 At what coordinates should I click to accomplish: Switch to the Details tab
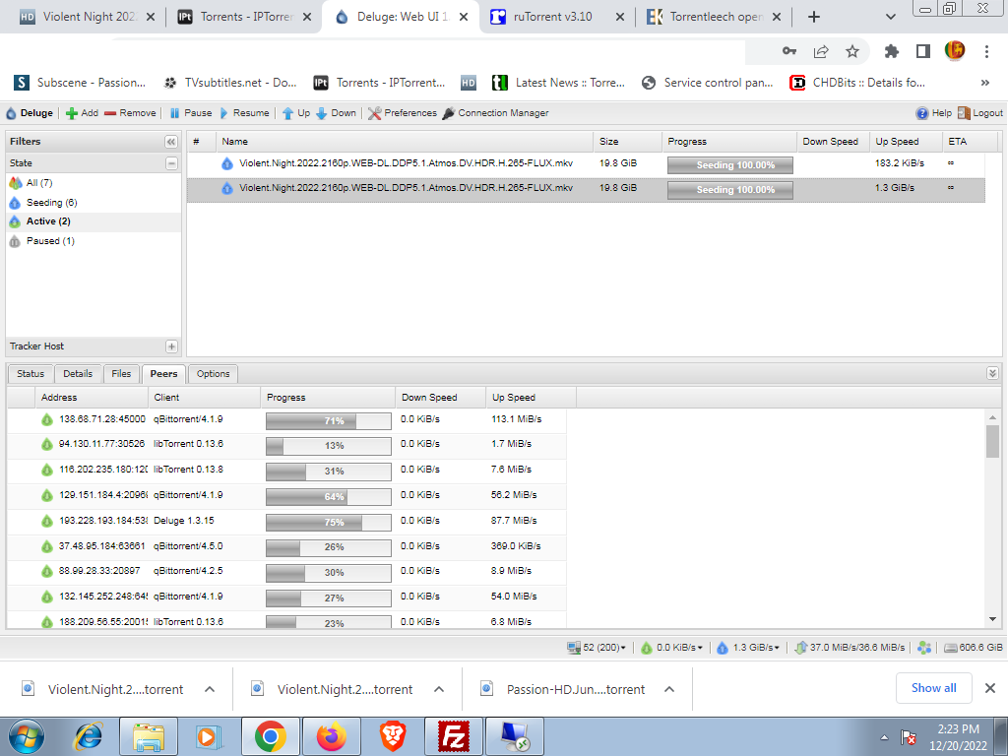click(x=78, y=374)
